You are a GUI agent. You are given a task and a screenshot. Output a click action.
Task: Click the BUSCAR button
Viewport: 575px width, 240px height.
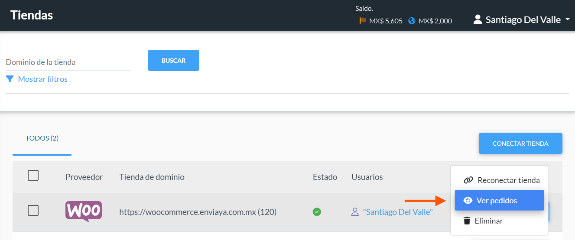click(173, 61)
